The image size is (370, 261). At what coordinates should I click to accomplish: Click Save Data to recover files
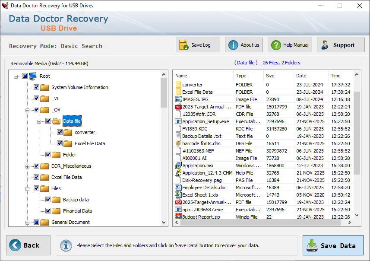coord(333,245)
